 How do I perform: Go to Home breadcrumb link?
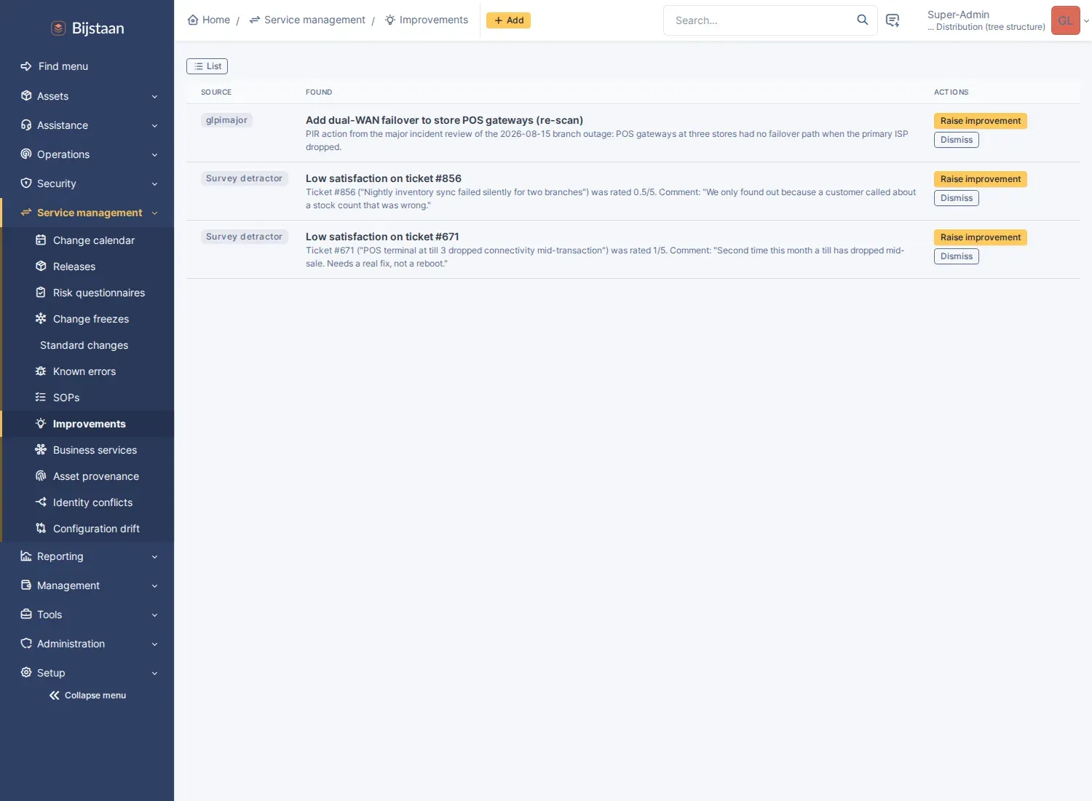208,20
